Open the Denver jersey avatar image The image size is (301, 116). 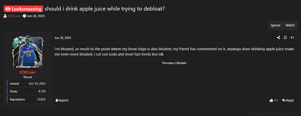coord(28,51)
